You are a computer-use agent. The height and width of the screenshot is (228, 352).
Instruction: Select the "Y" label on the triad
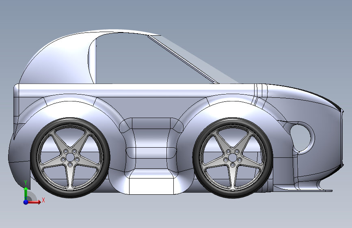tap(26, 183)
